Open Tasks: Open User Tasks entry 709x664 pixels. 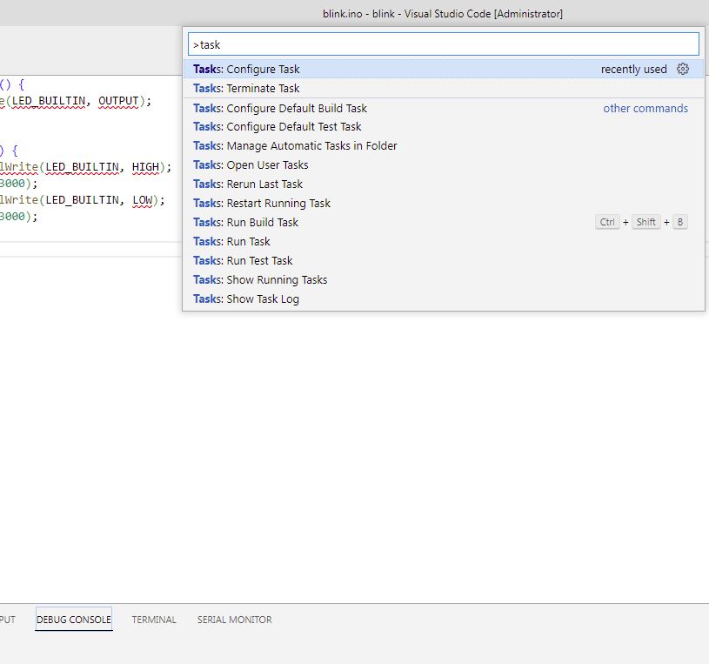coord(251,165)
